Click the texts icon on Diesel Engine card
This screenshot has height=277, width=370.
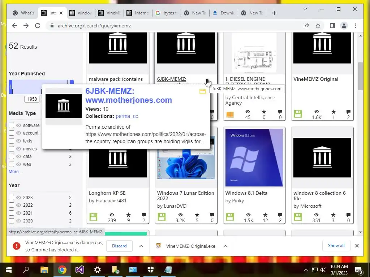tap(230, 114)
